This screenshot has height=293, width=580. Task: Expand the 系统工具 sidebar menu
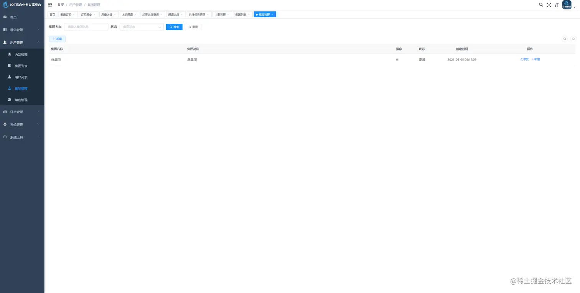tap(22, 137)
